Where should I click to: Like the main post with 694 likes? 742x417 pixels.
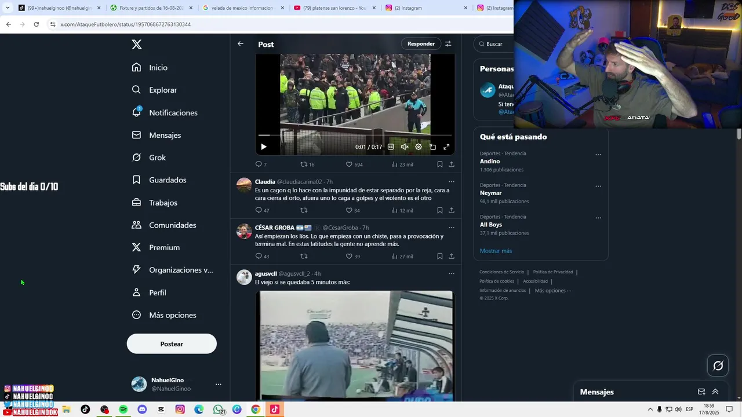click(354, 164)
